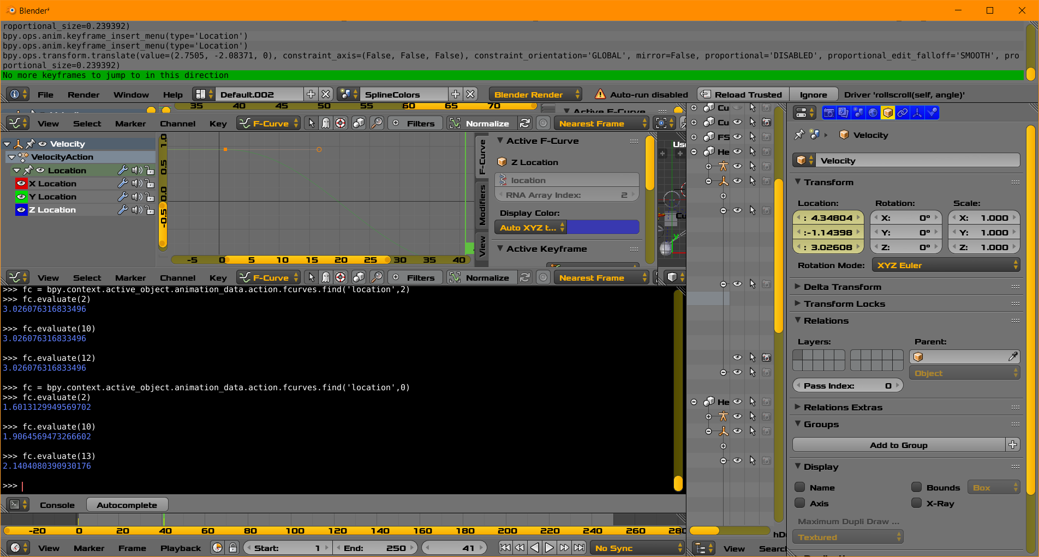Image resolution: width=1039 pixels, height=557 pixels.
Task: Enable the Axis display checkbox
Action: [x=800, y=503]
